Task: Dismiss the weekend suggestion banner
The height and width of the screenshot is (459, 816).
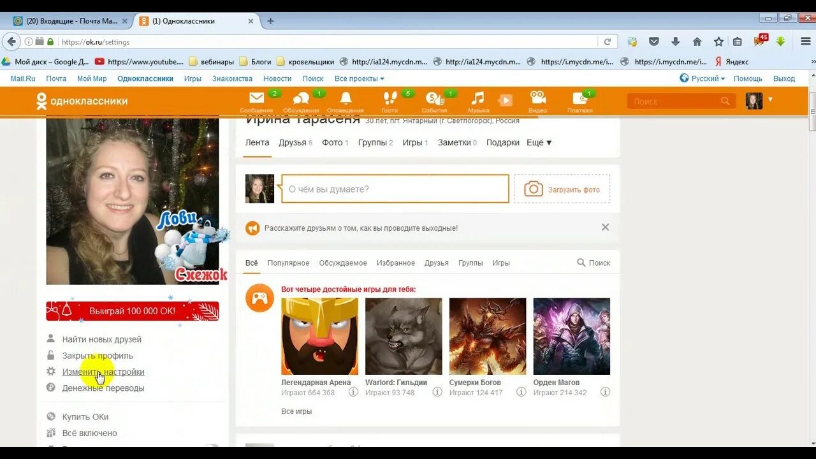Action: (605, 227)
